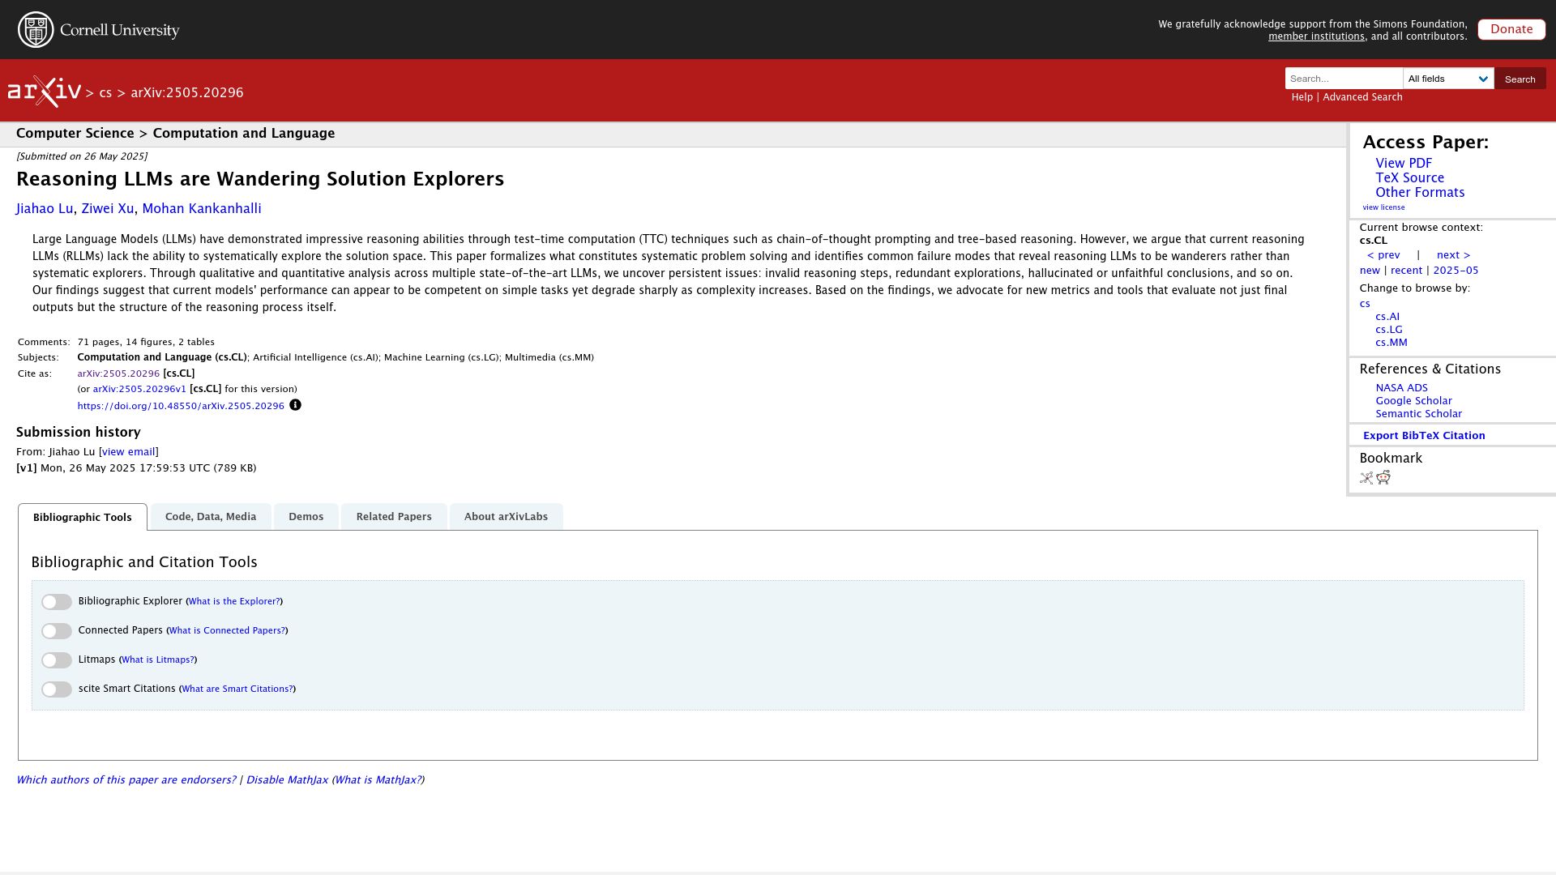Open NASA ADS references link

1401,388
